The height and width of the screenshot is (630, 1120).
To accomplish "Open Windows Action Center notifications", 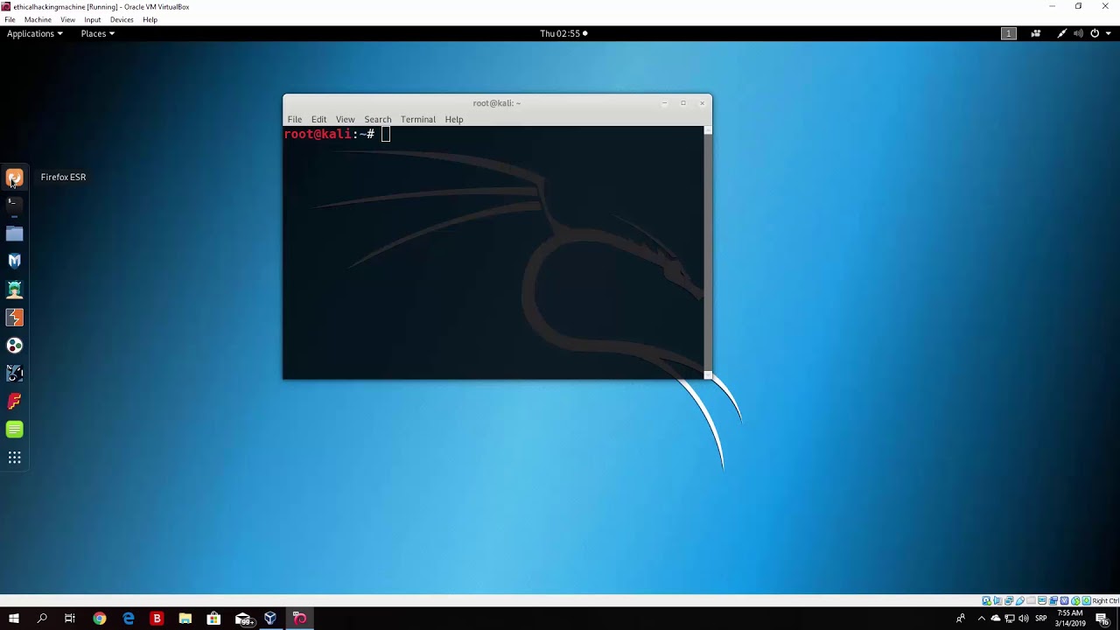I will coord(1103,619).
